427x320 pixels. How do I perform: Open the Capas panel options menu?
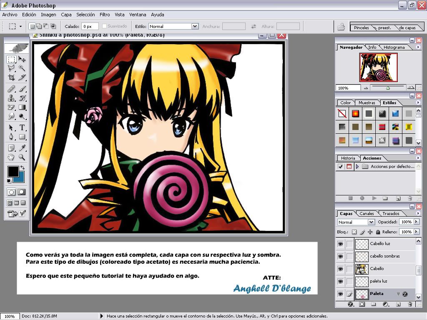point(418,213)
